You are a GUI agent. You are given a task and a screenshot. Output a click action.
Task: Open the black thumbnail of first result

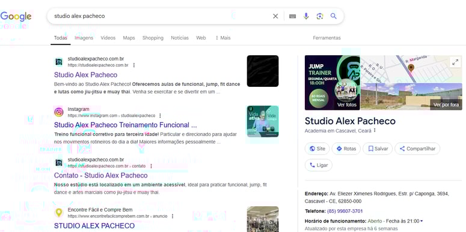263,71
